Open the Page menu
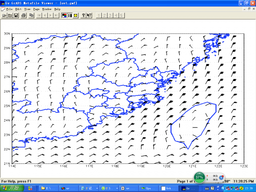The image size is (256, 192). 36,9
